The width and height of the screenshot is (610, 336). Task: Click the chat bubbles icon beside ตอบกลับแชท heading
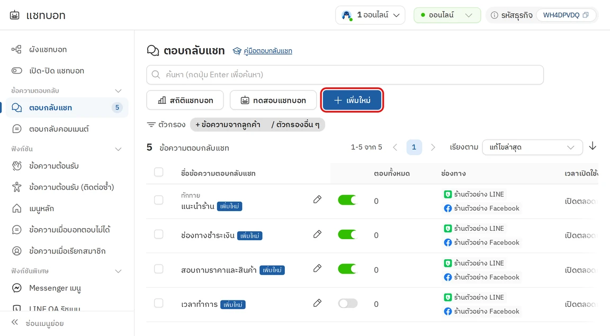click(153, 51)
